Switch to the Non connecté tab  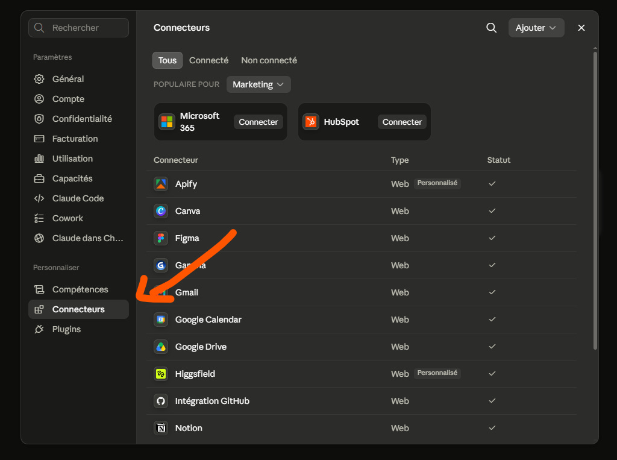[269, 60]
